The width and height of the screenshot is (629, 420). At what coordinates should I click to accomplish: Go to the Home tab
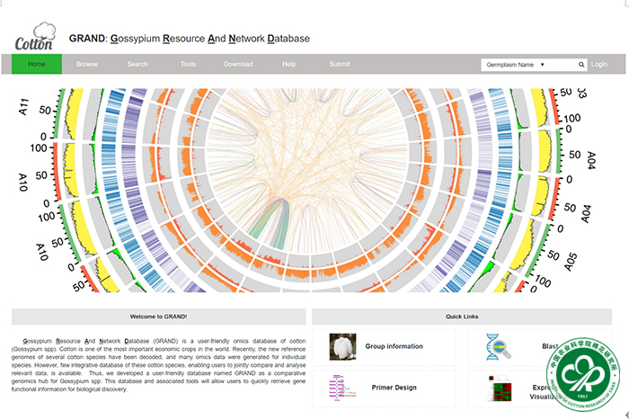(x=37, y=65)
